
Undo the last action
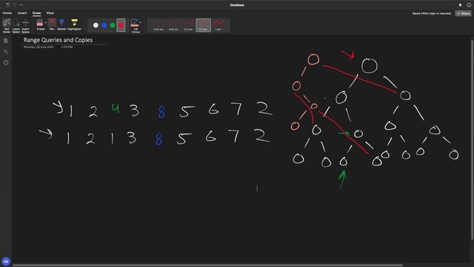pos(8,5)
